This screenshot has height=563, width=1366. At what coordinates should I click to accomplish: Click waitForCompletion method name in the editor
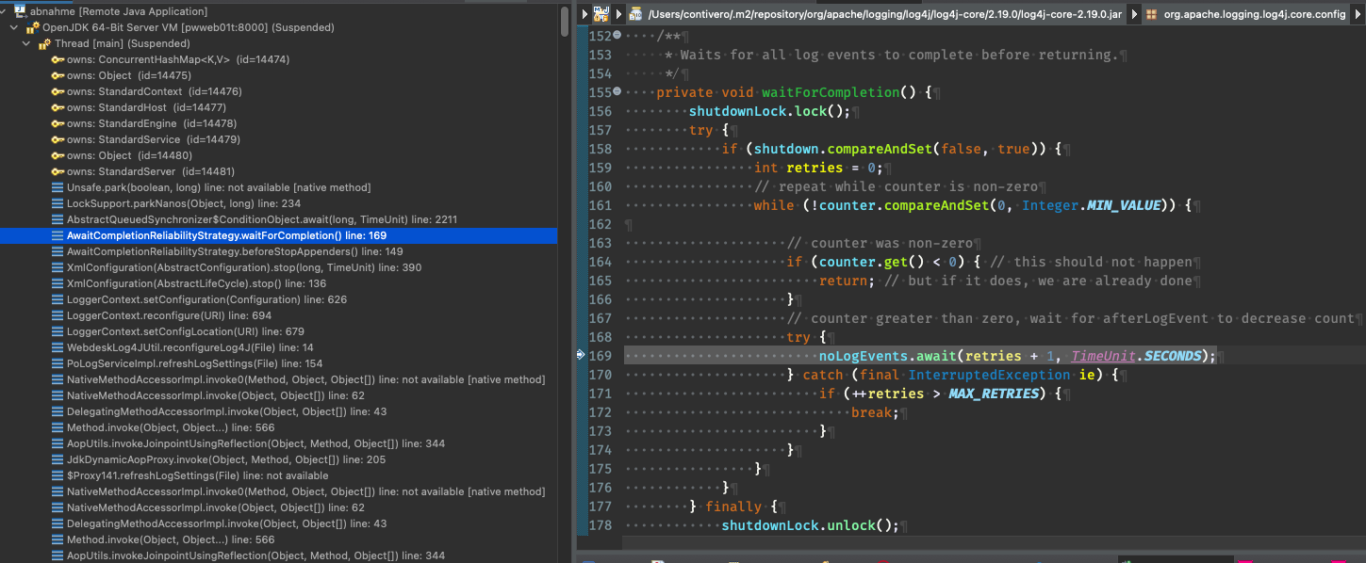[831, 92]
